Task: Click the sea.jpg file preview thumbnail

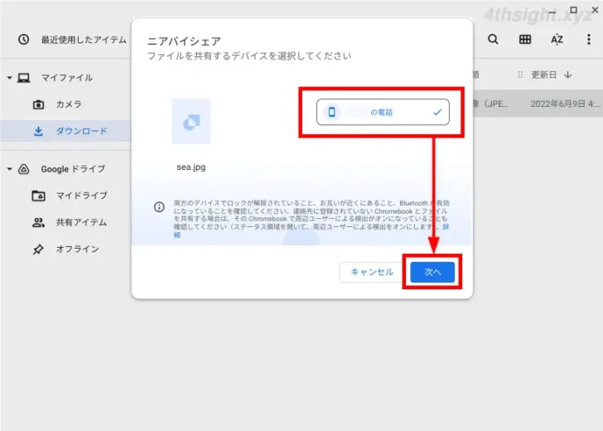Action: coord(191,121)
